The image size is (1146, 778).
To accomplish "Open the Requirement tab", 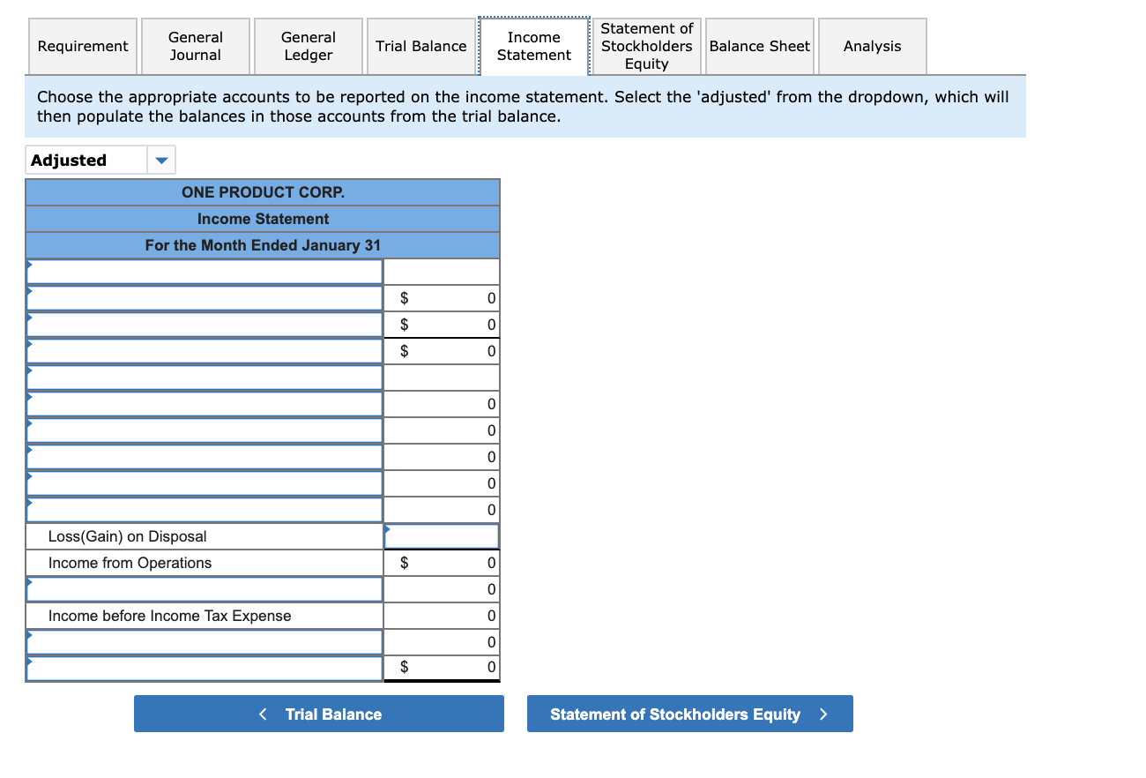I will (82, 47).
